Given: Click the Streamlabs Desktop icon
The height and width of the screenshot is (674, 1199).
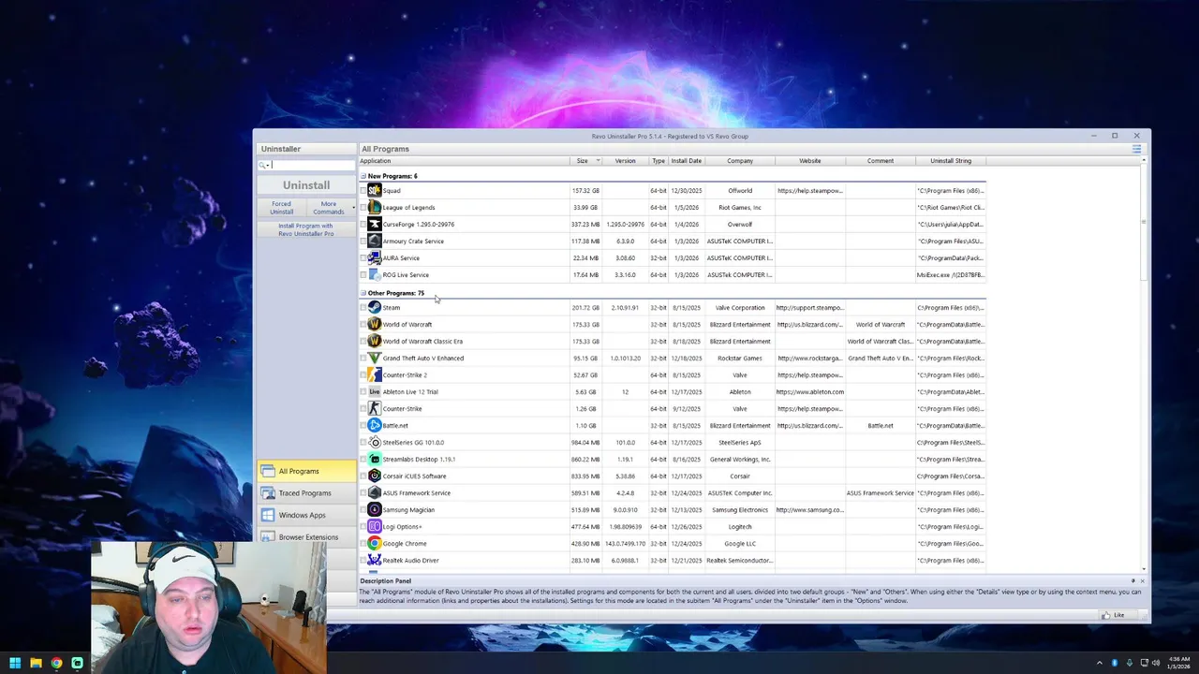Looking at the screenshot, I should (x=375, y=460).
